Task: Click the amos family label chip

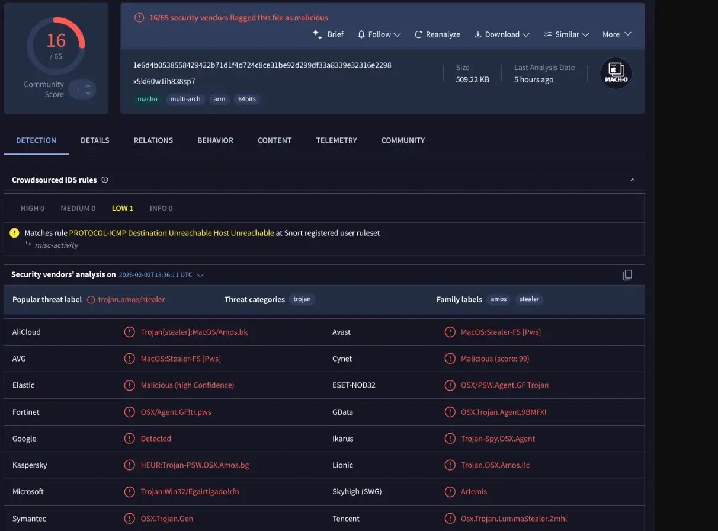Action: pos(499,299)
